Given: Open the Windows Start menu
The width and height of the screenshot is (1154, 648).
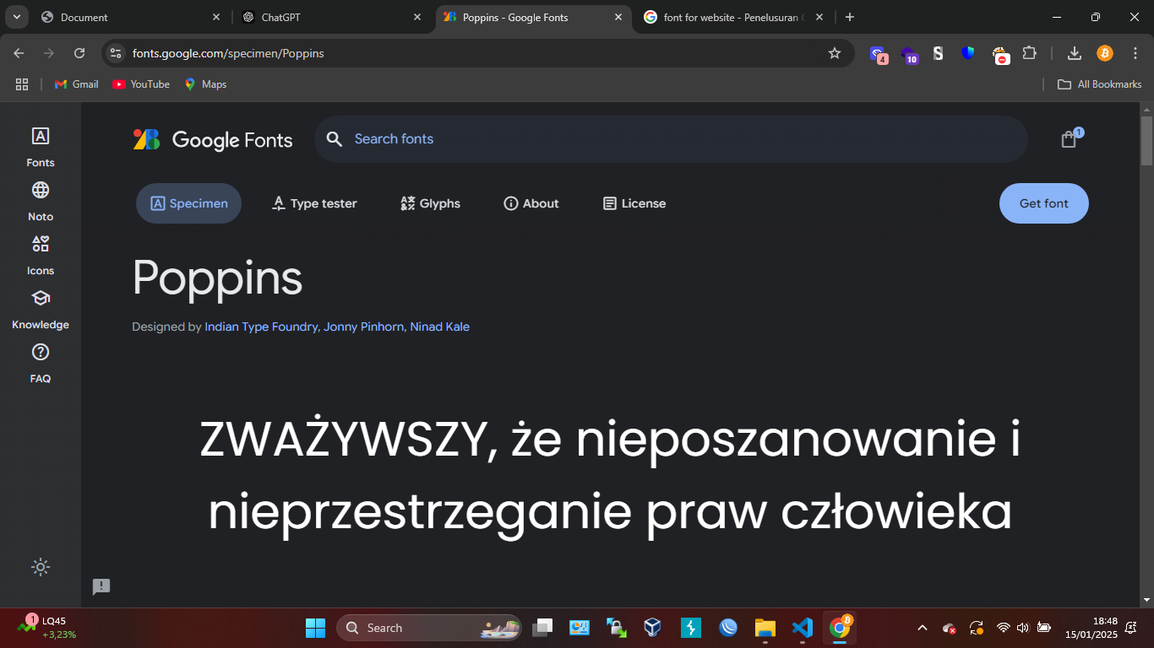Looking at the screenshot, I should coord(315,628).
